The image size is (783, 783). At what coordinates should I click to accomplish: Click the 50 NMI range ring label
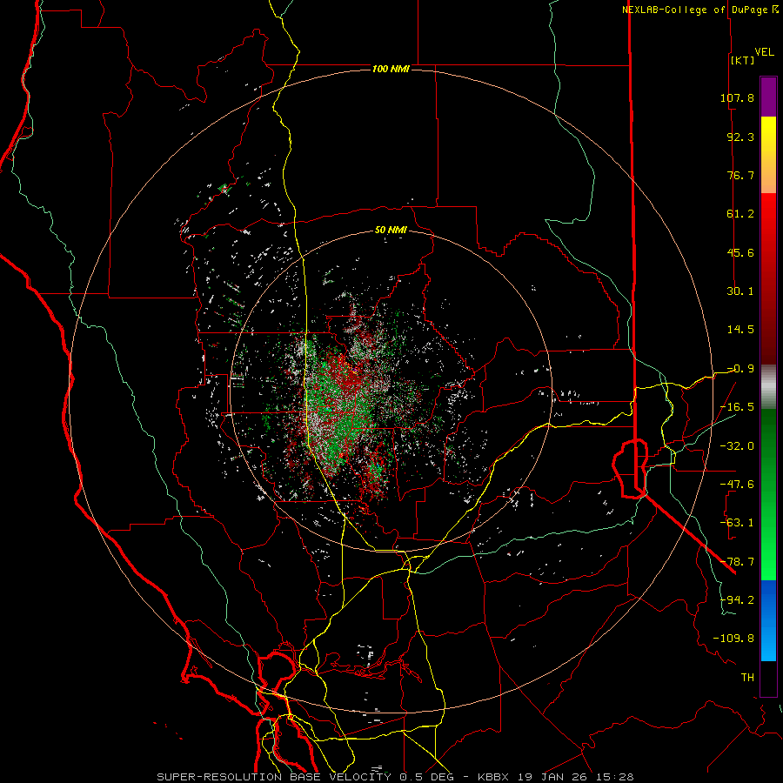[x=391, y=231]
